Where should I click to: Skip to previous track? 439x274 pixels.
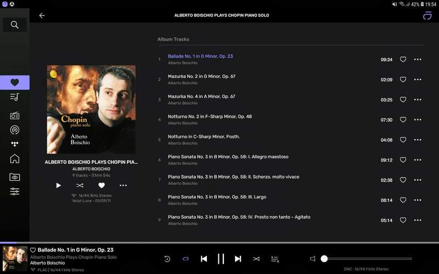click(204, 259)
